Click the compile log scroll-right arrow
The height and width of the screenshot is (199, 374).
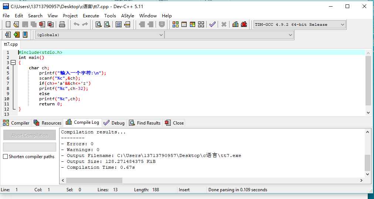click(361, 181)
